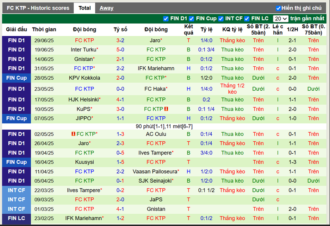Click Kuusysi team name

tap(85, 162)
